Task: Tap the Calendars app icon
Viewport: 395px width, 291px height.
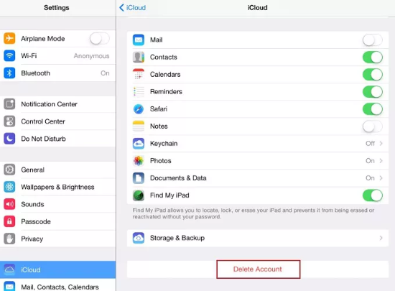Action: click(139, 74)
